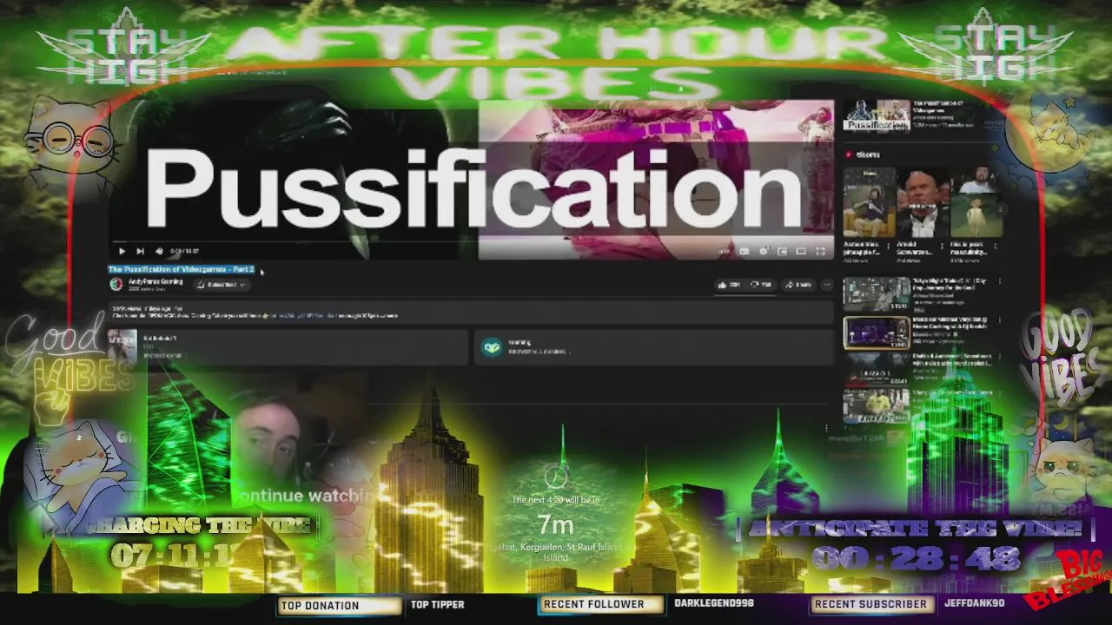
Task: Open the third Shorts thumbnail with the green field
Action: coord(976,203)
